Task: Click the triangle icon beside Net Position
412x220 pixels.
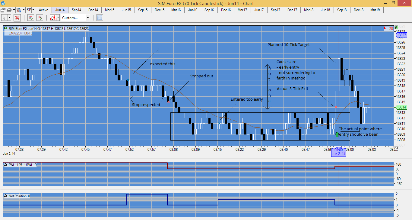Action: click(x=5, y=196)
